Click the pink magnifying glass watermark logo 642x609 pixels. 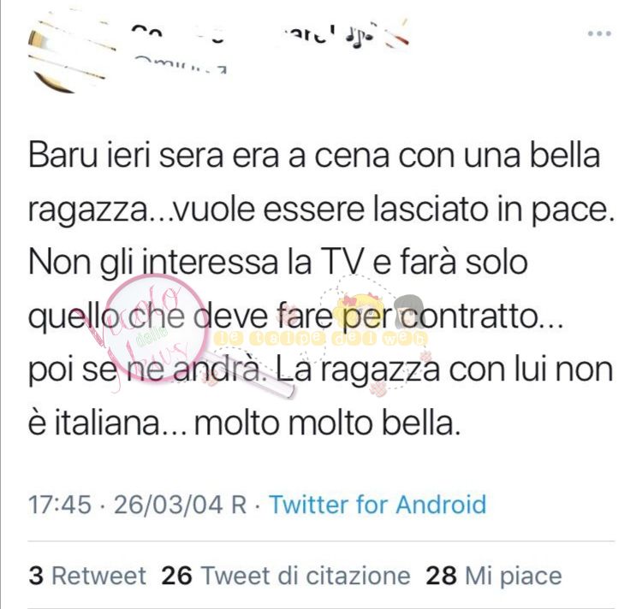pos(156,328)
